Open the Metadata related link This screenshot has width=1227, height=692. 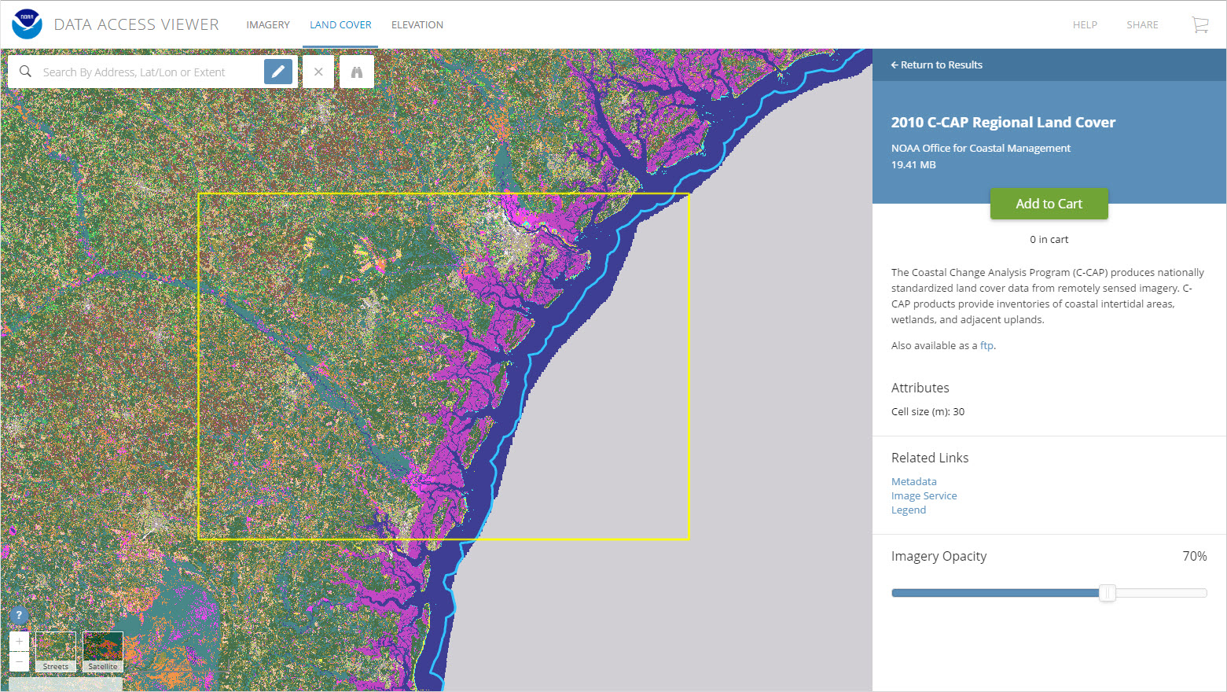pyautogui.click(x=913, y=481)
